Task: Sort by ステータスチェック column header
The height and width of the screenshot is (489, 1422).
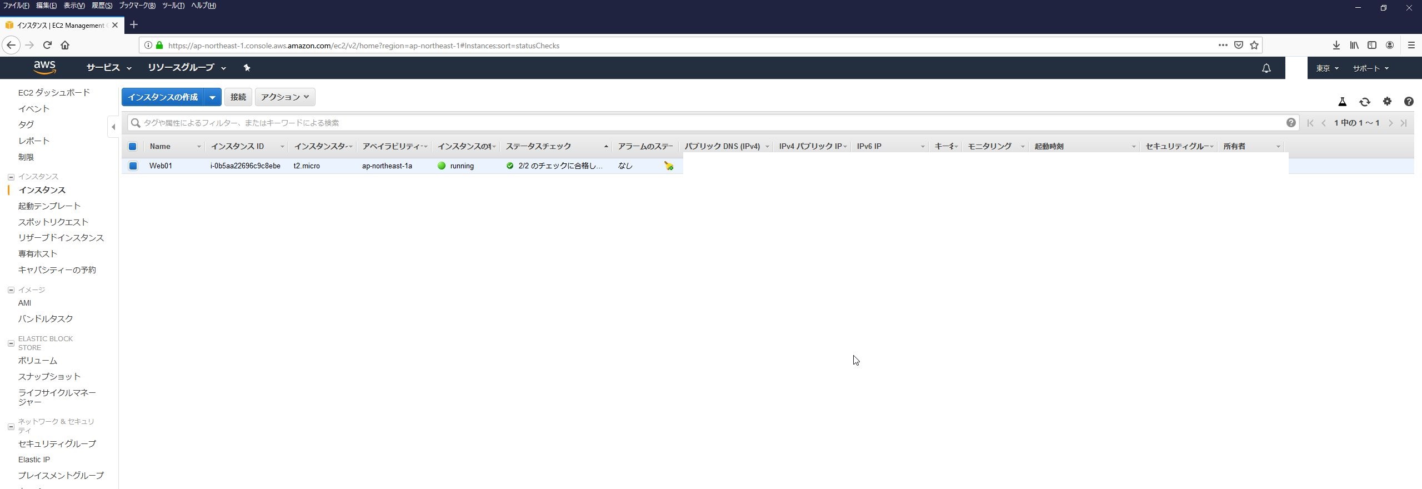Action: (x=557, y=146)
